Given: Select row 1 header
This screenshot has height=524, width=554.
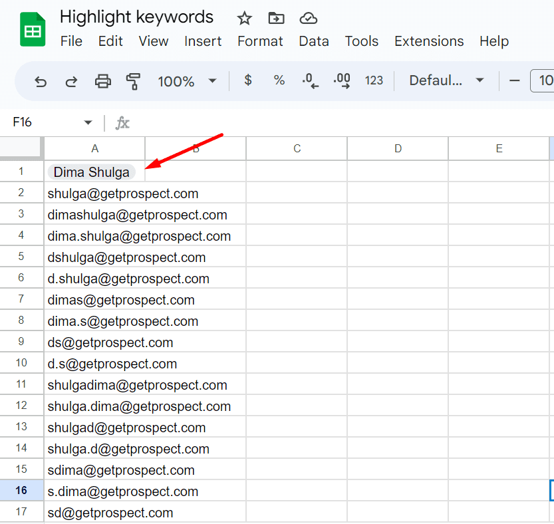Looking at the screenshot, I should point(21,172).
